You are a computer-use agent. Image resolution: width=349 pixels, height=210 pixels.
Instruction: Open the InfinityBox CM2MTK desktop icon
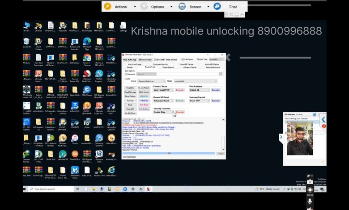click(x=111, y=76)
